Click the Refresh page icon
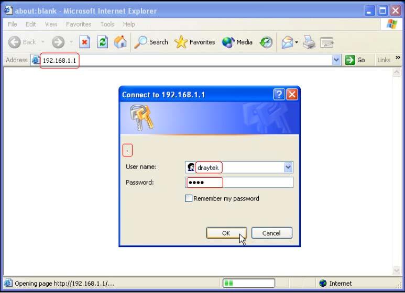The width and height of the screenshot is (405, 293). (103, 42)
